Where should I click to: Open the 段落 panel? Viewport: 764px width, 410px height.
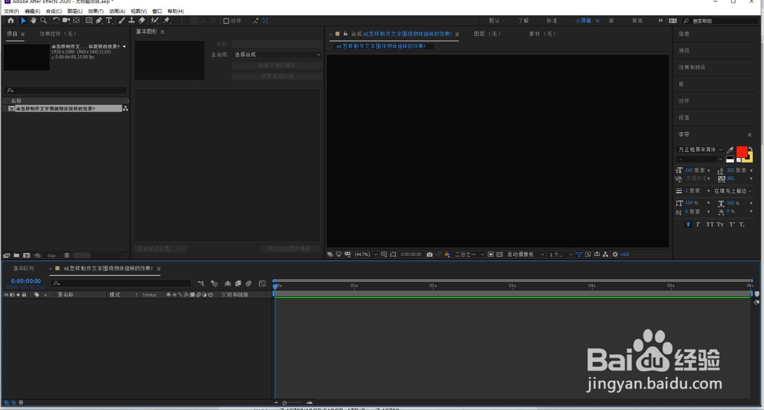pyautogui.click(x=684, y=117)
